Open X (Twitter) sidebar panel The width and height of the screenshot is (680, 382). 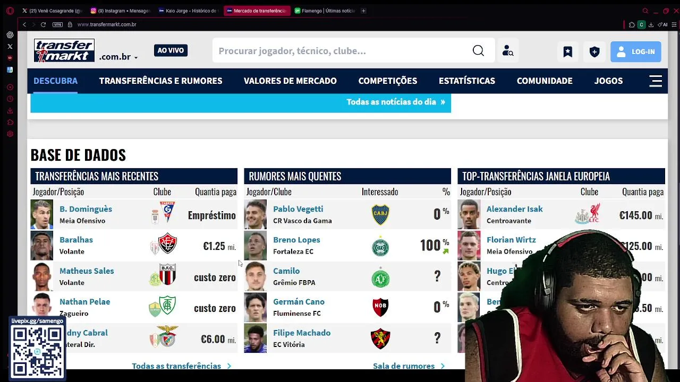click(x=10, y=47)
